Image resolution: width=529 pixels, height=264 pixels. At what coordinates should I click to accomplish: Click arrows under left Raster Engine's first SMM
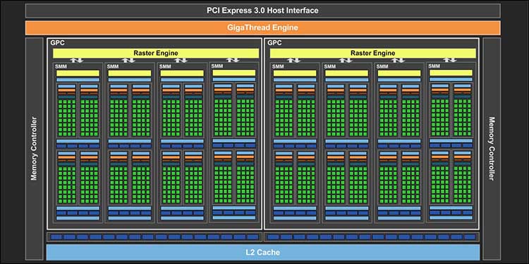[x=78, y=61]
